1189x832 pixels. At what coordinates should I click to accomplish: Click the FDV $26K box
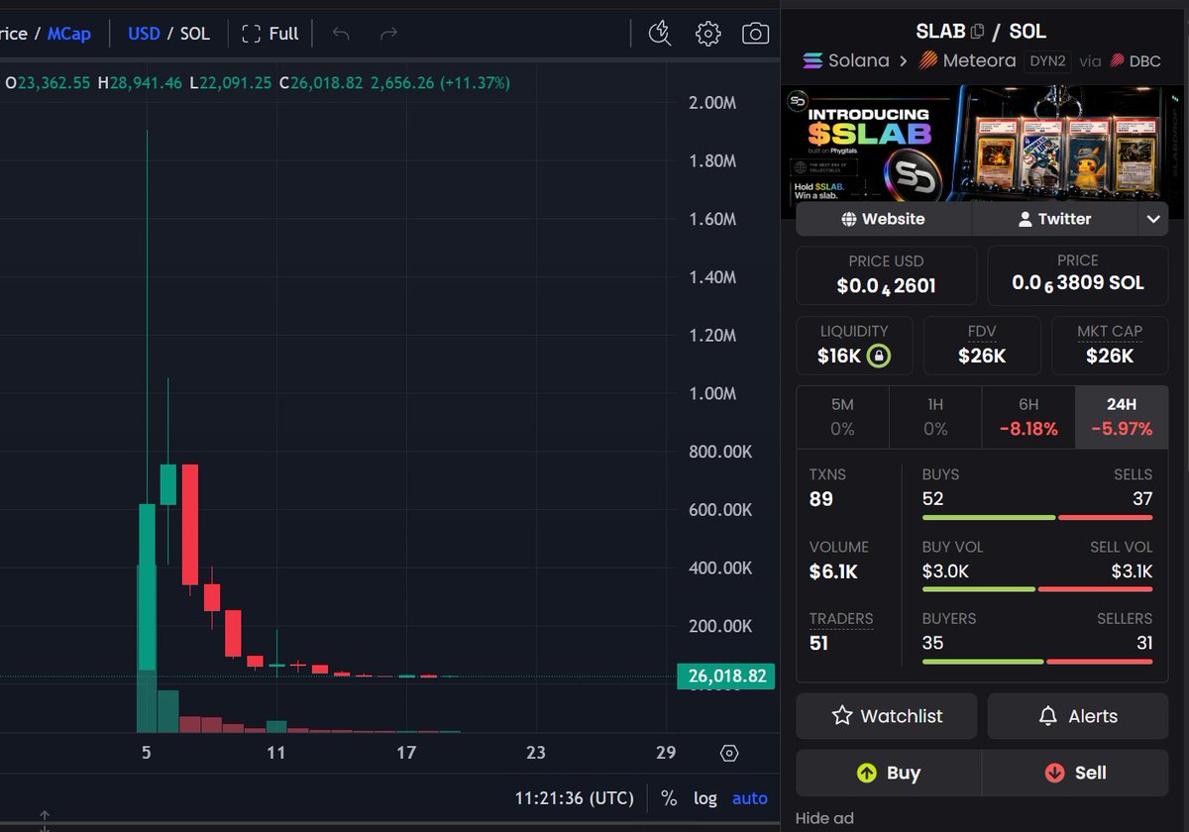(982, 346)
